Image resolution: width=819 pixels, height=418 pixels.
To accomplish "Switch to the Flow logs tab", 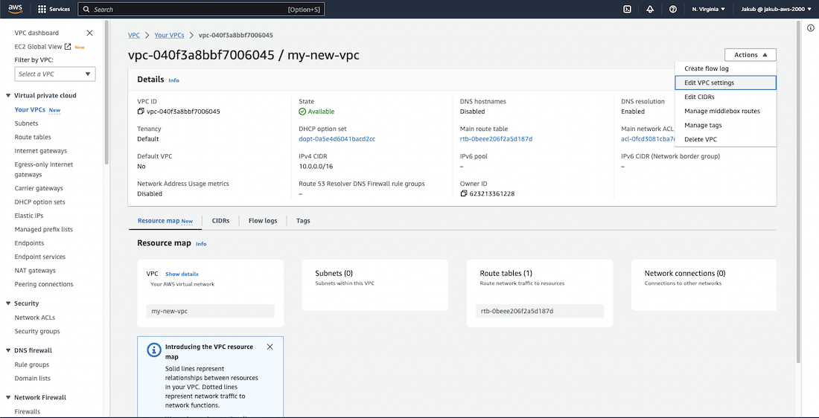I will [262, 221].
